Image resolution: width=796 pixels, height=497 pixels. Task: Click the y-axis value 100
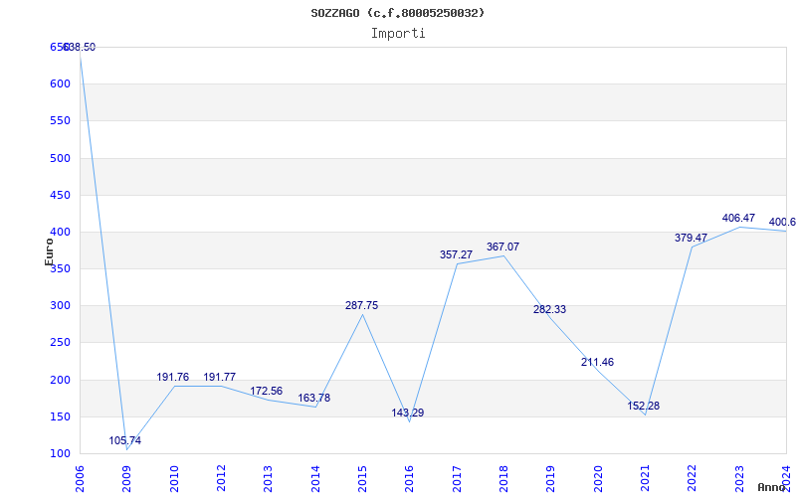pos(60,454)
